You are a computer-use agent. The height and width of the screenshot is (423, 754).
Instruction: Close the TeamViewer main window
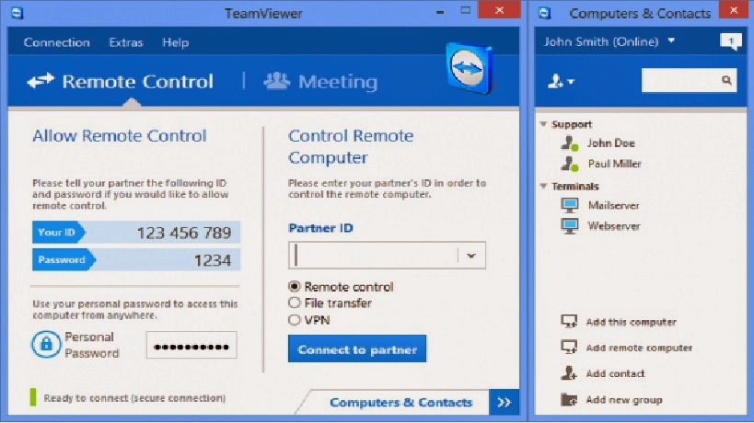pyautogui.click(x=499, y=10)
